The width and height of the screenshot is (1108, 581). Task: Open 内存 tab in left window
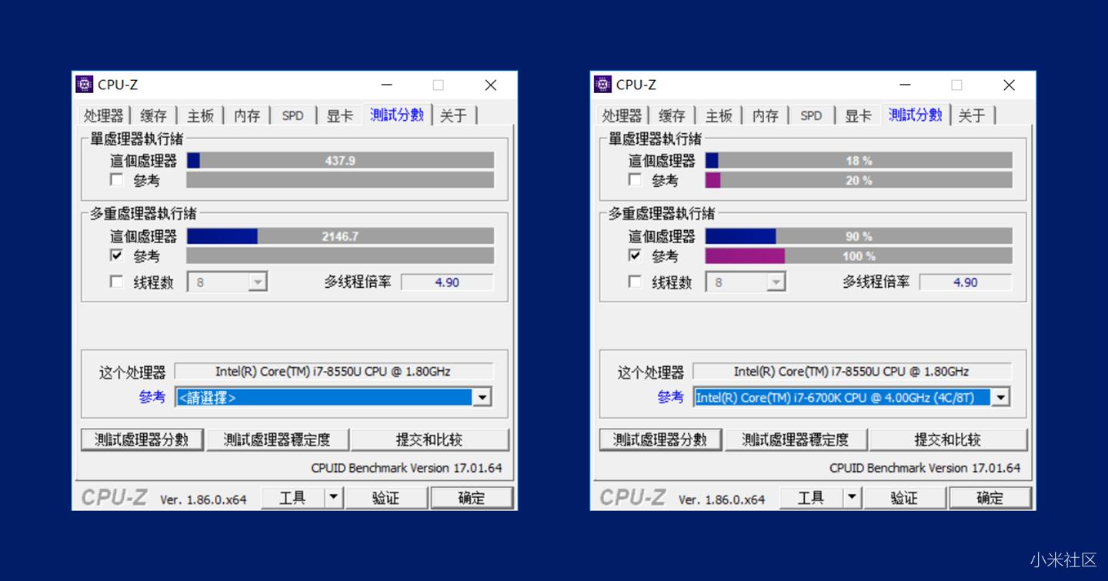tap(247, 115)
